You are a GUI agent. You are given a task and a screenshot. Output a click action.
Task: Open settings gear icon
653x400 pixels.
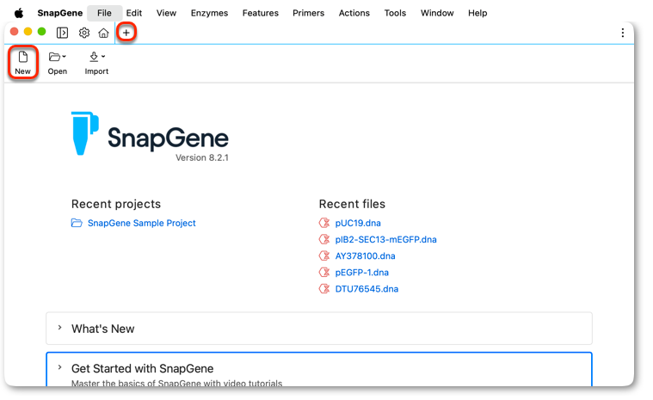(x=84, y=33)
